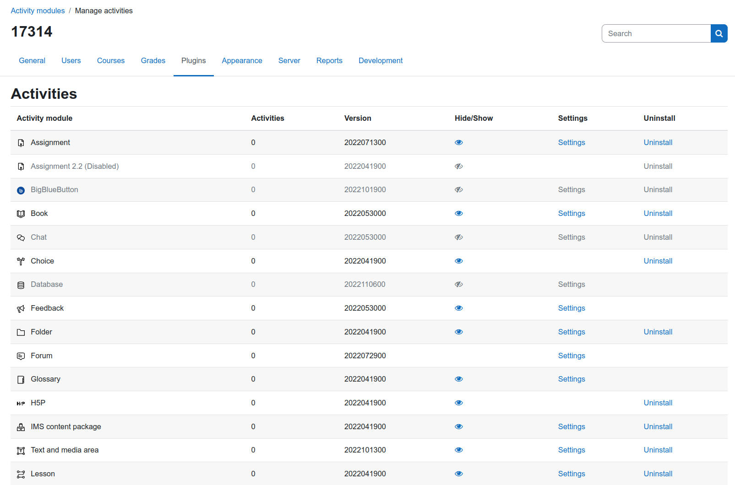Viewport: 735px width, 485px height.
Task: Show the Database module
Action: 458,284
